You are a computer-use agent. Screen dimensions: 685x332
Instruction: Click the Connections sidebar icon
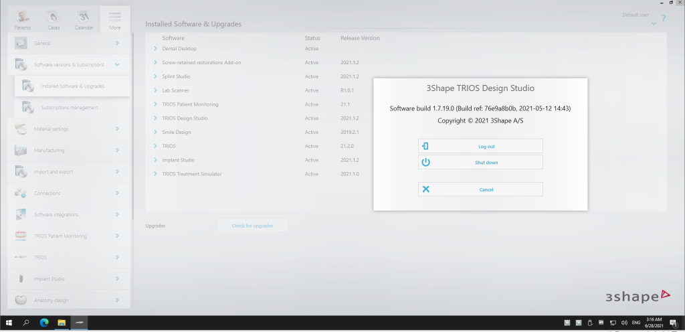pos(21,193)
